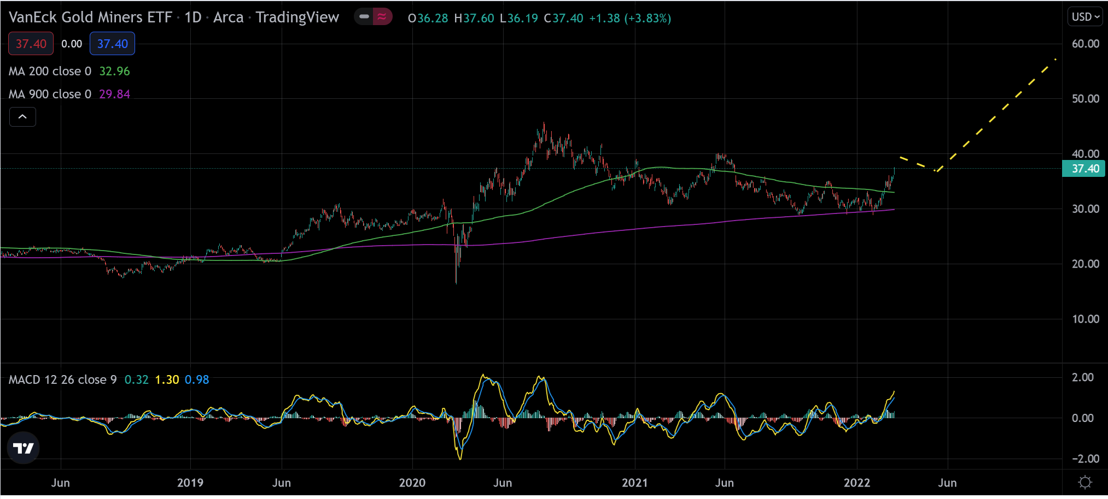Viewport: 1108px width, 499px height.
Task: Click the MACD value 0.98
Action: pos(197,379)
